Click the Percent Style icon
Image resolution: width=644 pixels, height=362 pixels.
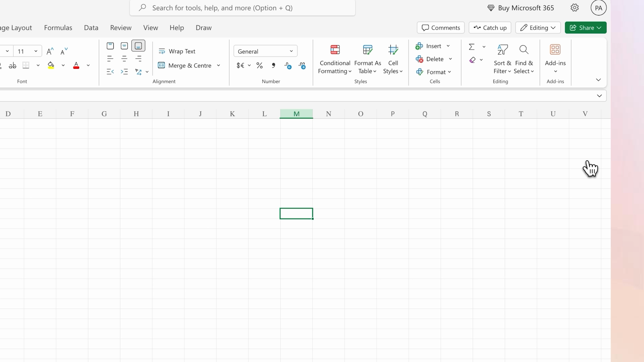tap(259, 66)
